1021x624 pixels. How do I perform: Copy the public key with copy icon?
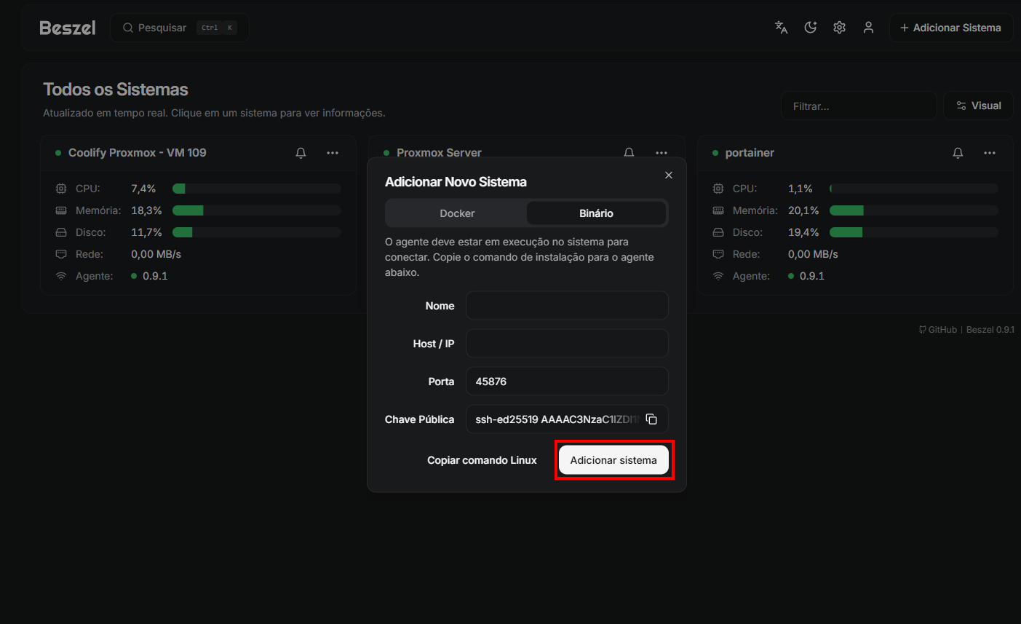[x=651, y=419]
